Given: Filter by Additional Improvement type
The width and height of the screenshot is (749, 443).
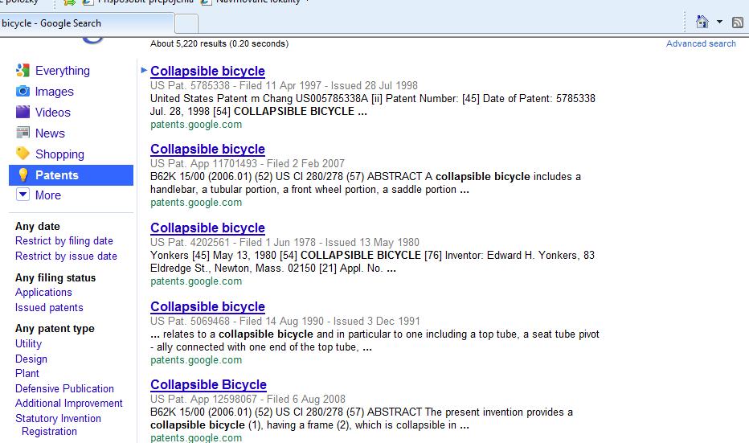Looking at the screenshot, I should pyautogui.click(x=69, y=404).
